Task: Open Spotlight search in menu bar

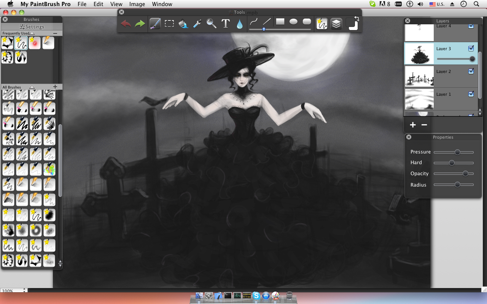Action: click(x=476, y=4)
